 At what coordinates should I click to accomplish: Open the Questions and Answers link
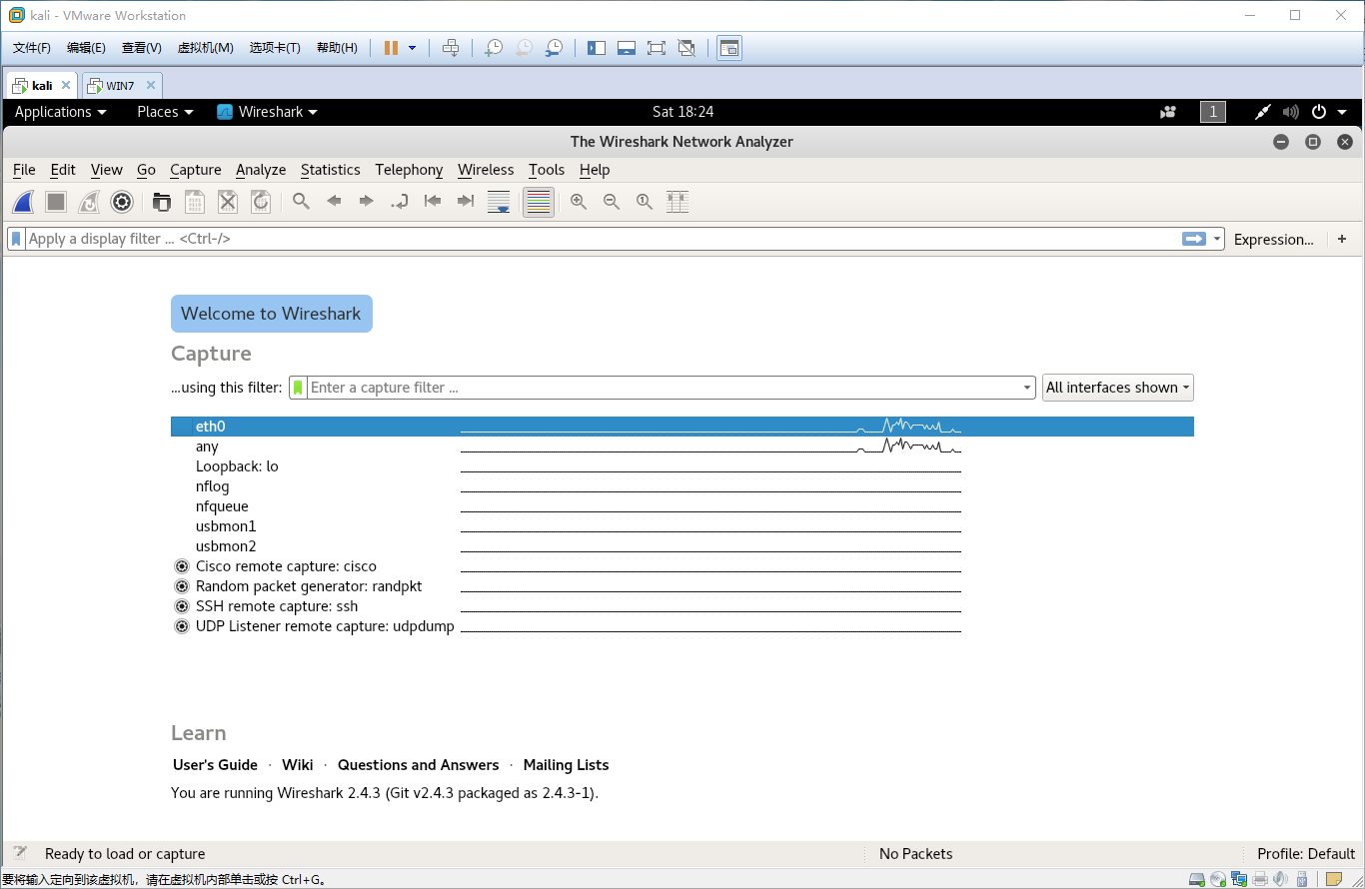[x=418, y=765]
